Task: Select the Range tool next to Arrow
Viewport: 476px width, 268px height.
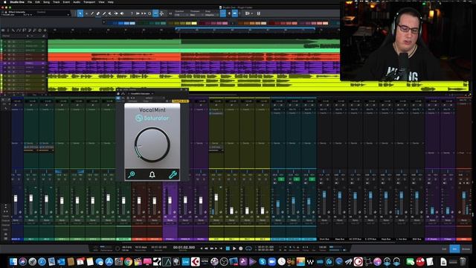Action: click(86, 13)
